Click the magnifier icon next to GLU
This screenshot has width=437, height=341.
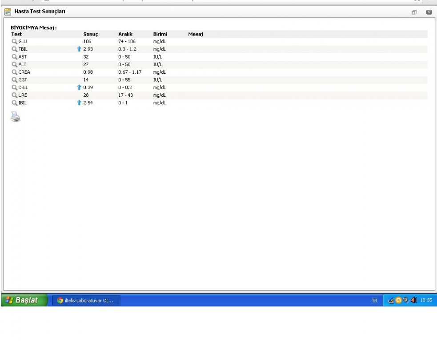tap(15, 42)
